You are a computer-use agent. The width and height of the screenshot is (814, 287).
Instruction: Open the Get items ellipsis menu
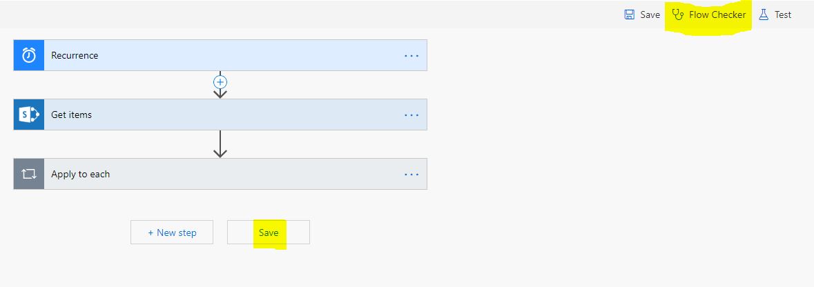click(x=411, y=115)
